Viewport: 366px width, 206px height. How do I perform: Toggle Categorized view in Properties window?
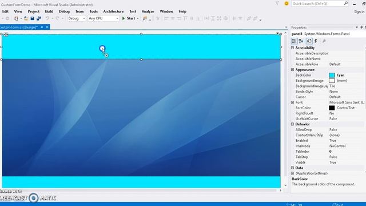point(294,41)
